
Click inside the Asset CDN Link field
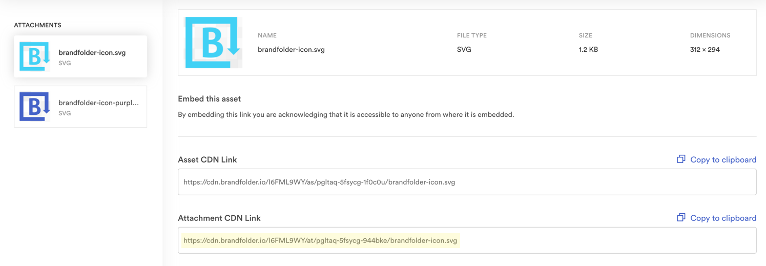(x=467, y=182)
